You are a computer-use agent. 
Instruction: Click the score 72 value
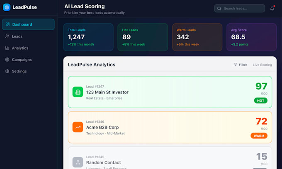[x=261, y=121]
